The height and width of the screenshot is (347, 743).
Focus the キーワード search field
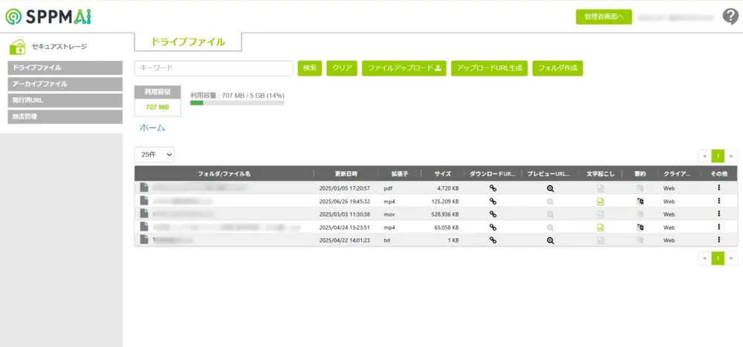pyautogui.click(x=214, y=68)
